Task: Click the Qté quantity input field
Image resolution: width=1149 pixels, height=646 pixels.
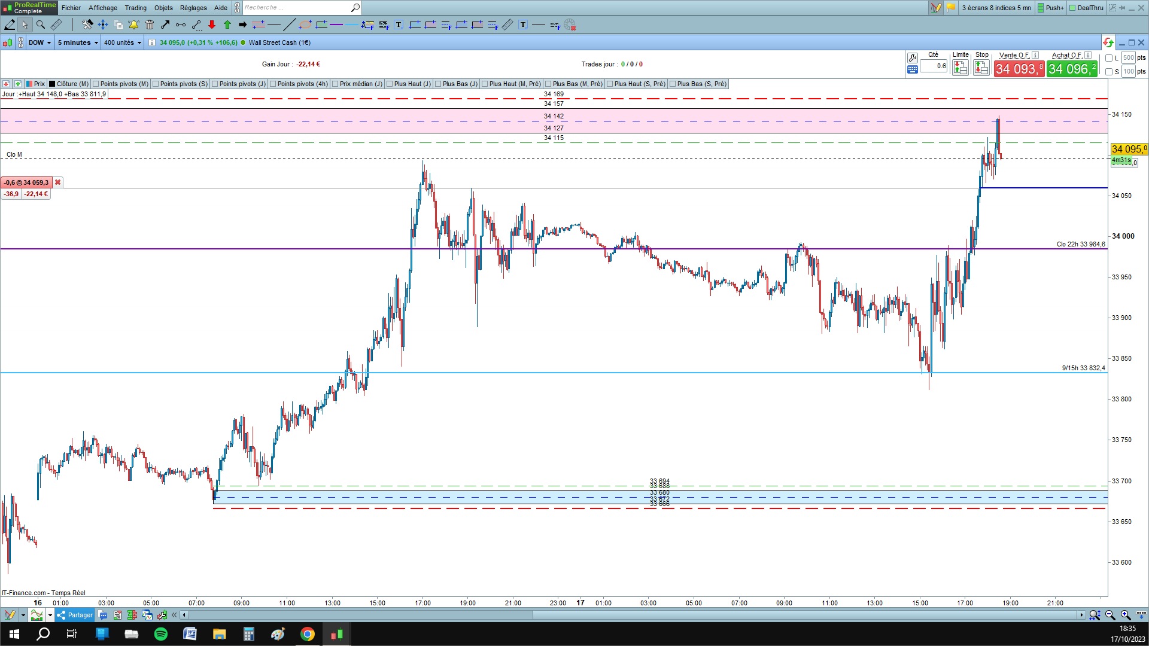Action: (x=934, y=66)
